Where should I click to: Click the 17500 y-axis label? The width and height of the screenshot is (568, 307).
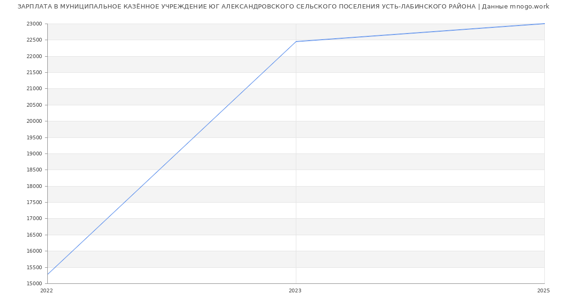(35, 203)
